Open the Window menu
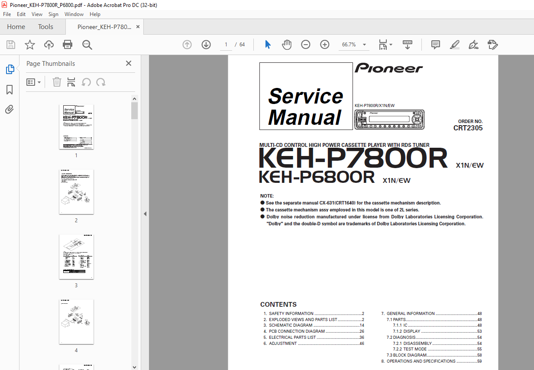The image size is (534, 370). (x=74, y=14)
